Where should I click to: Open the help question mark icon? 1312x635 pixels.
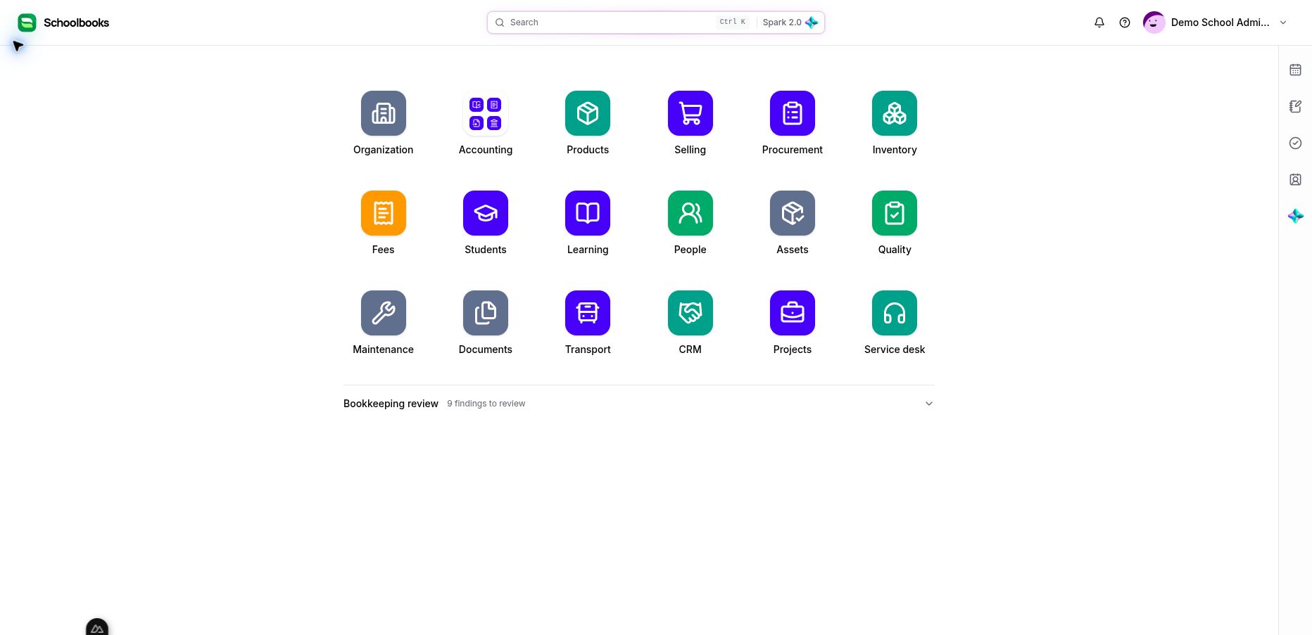point(1125,23)
